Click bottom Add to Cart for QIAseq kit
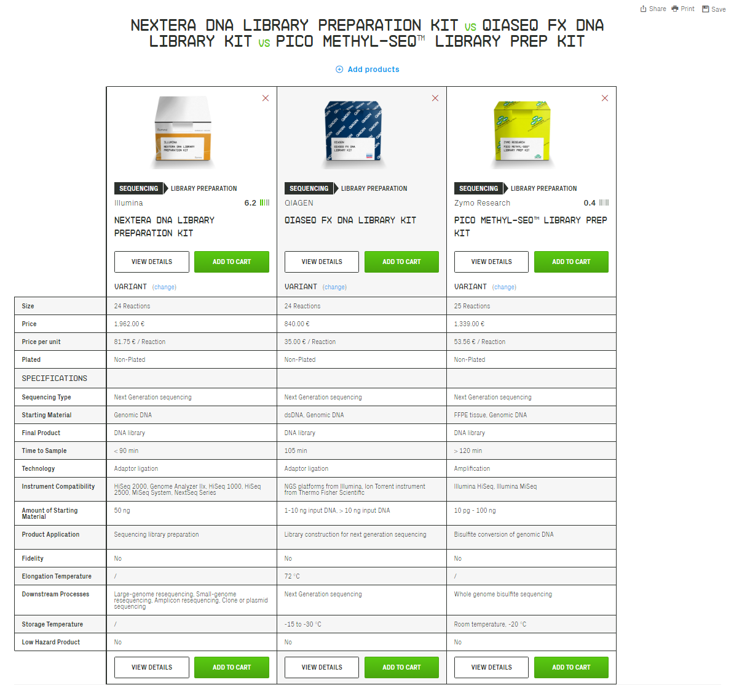The height and width of the screenshot is (685, 734). [401, 667]
